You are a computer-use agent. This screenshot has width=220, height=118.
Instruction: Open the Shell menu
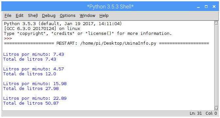coord(33,16)
